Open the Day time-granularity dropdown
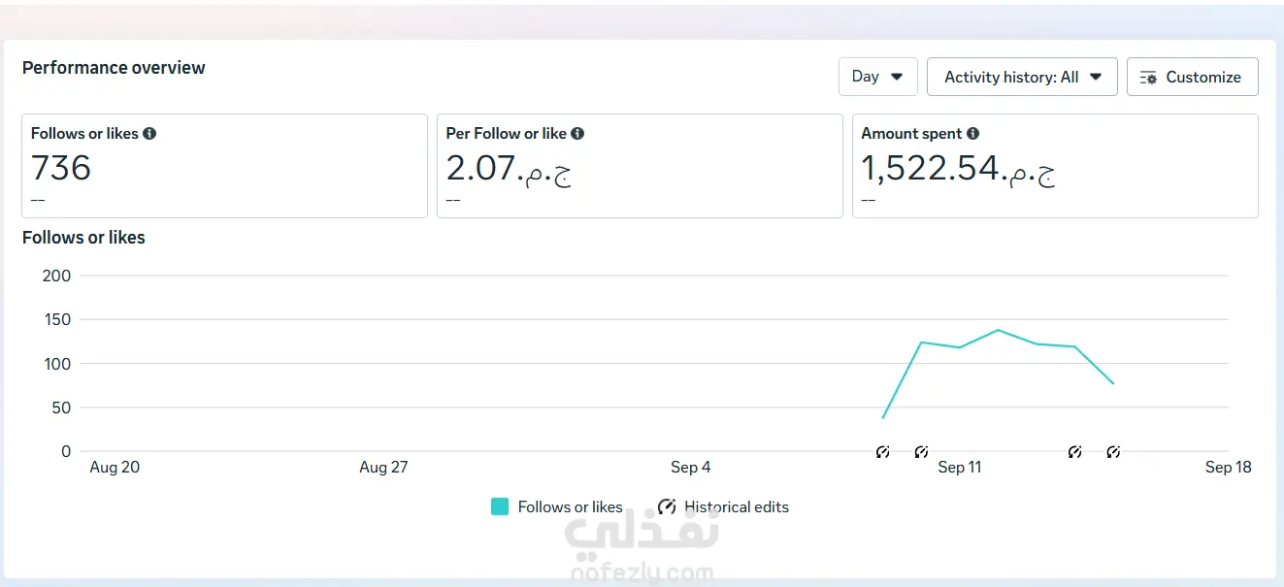 877,77
